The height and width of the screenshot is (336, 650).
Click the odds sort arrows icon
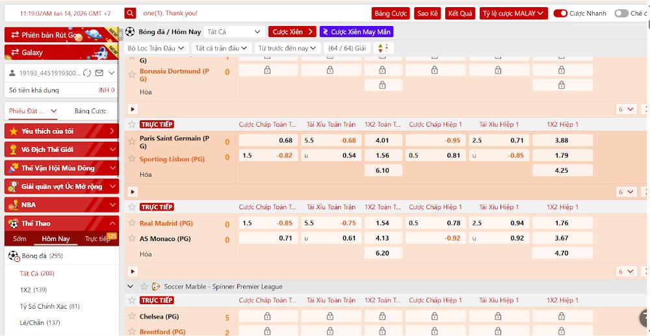coord(383,48)
